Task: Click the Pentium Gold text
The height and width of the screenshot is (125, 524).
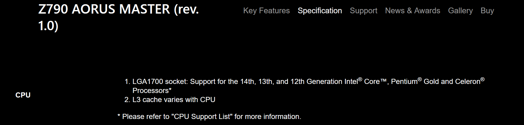Action: point(415,82)
